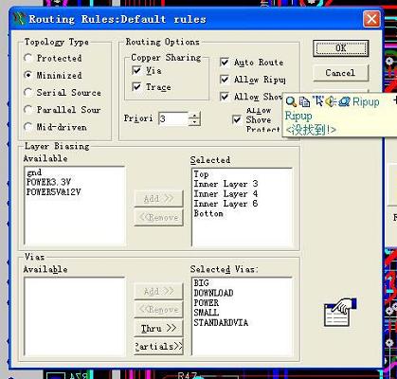
Task: Confirm the dialog with the OK button
Action: 341,48
